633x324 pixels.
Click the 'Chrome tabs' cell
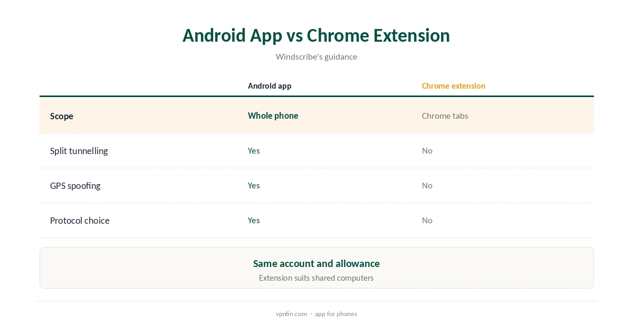(x=445, y=116)
